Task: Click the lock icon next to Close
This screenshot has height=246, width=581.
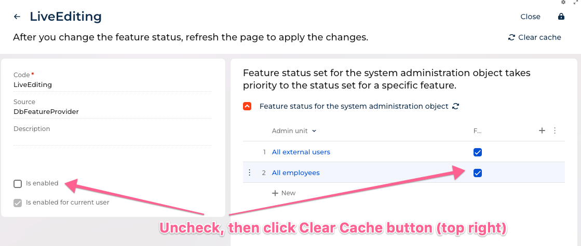Action: pos(561,17)
